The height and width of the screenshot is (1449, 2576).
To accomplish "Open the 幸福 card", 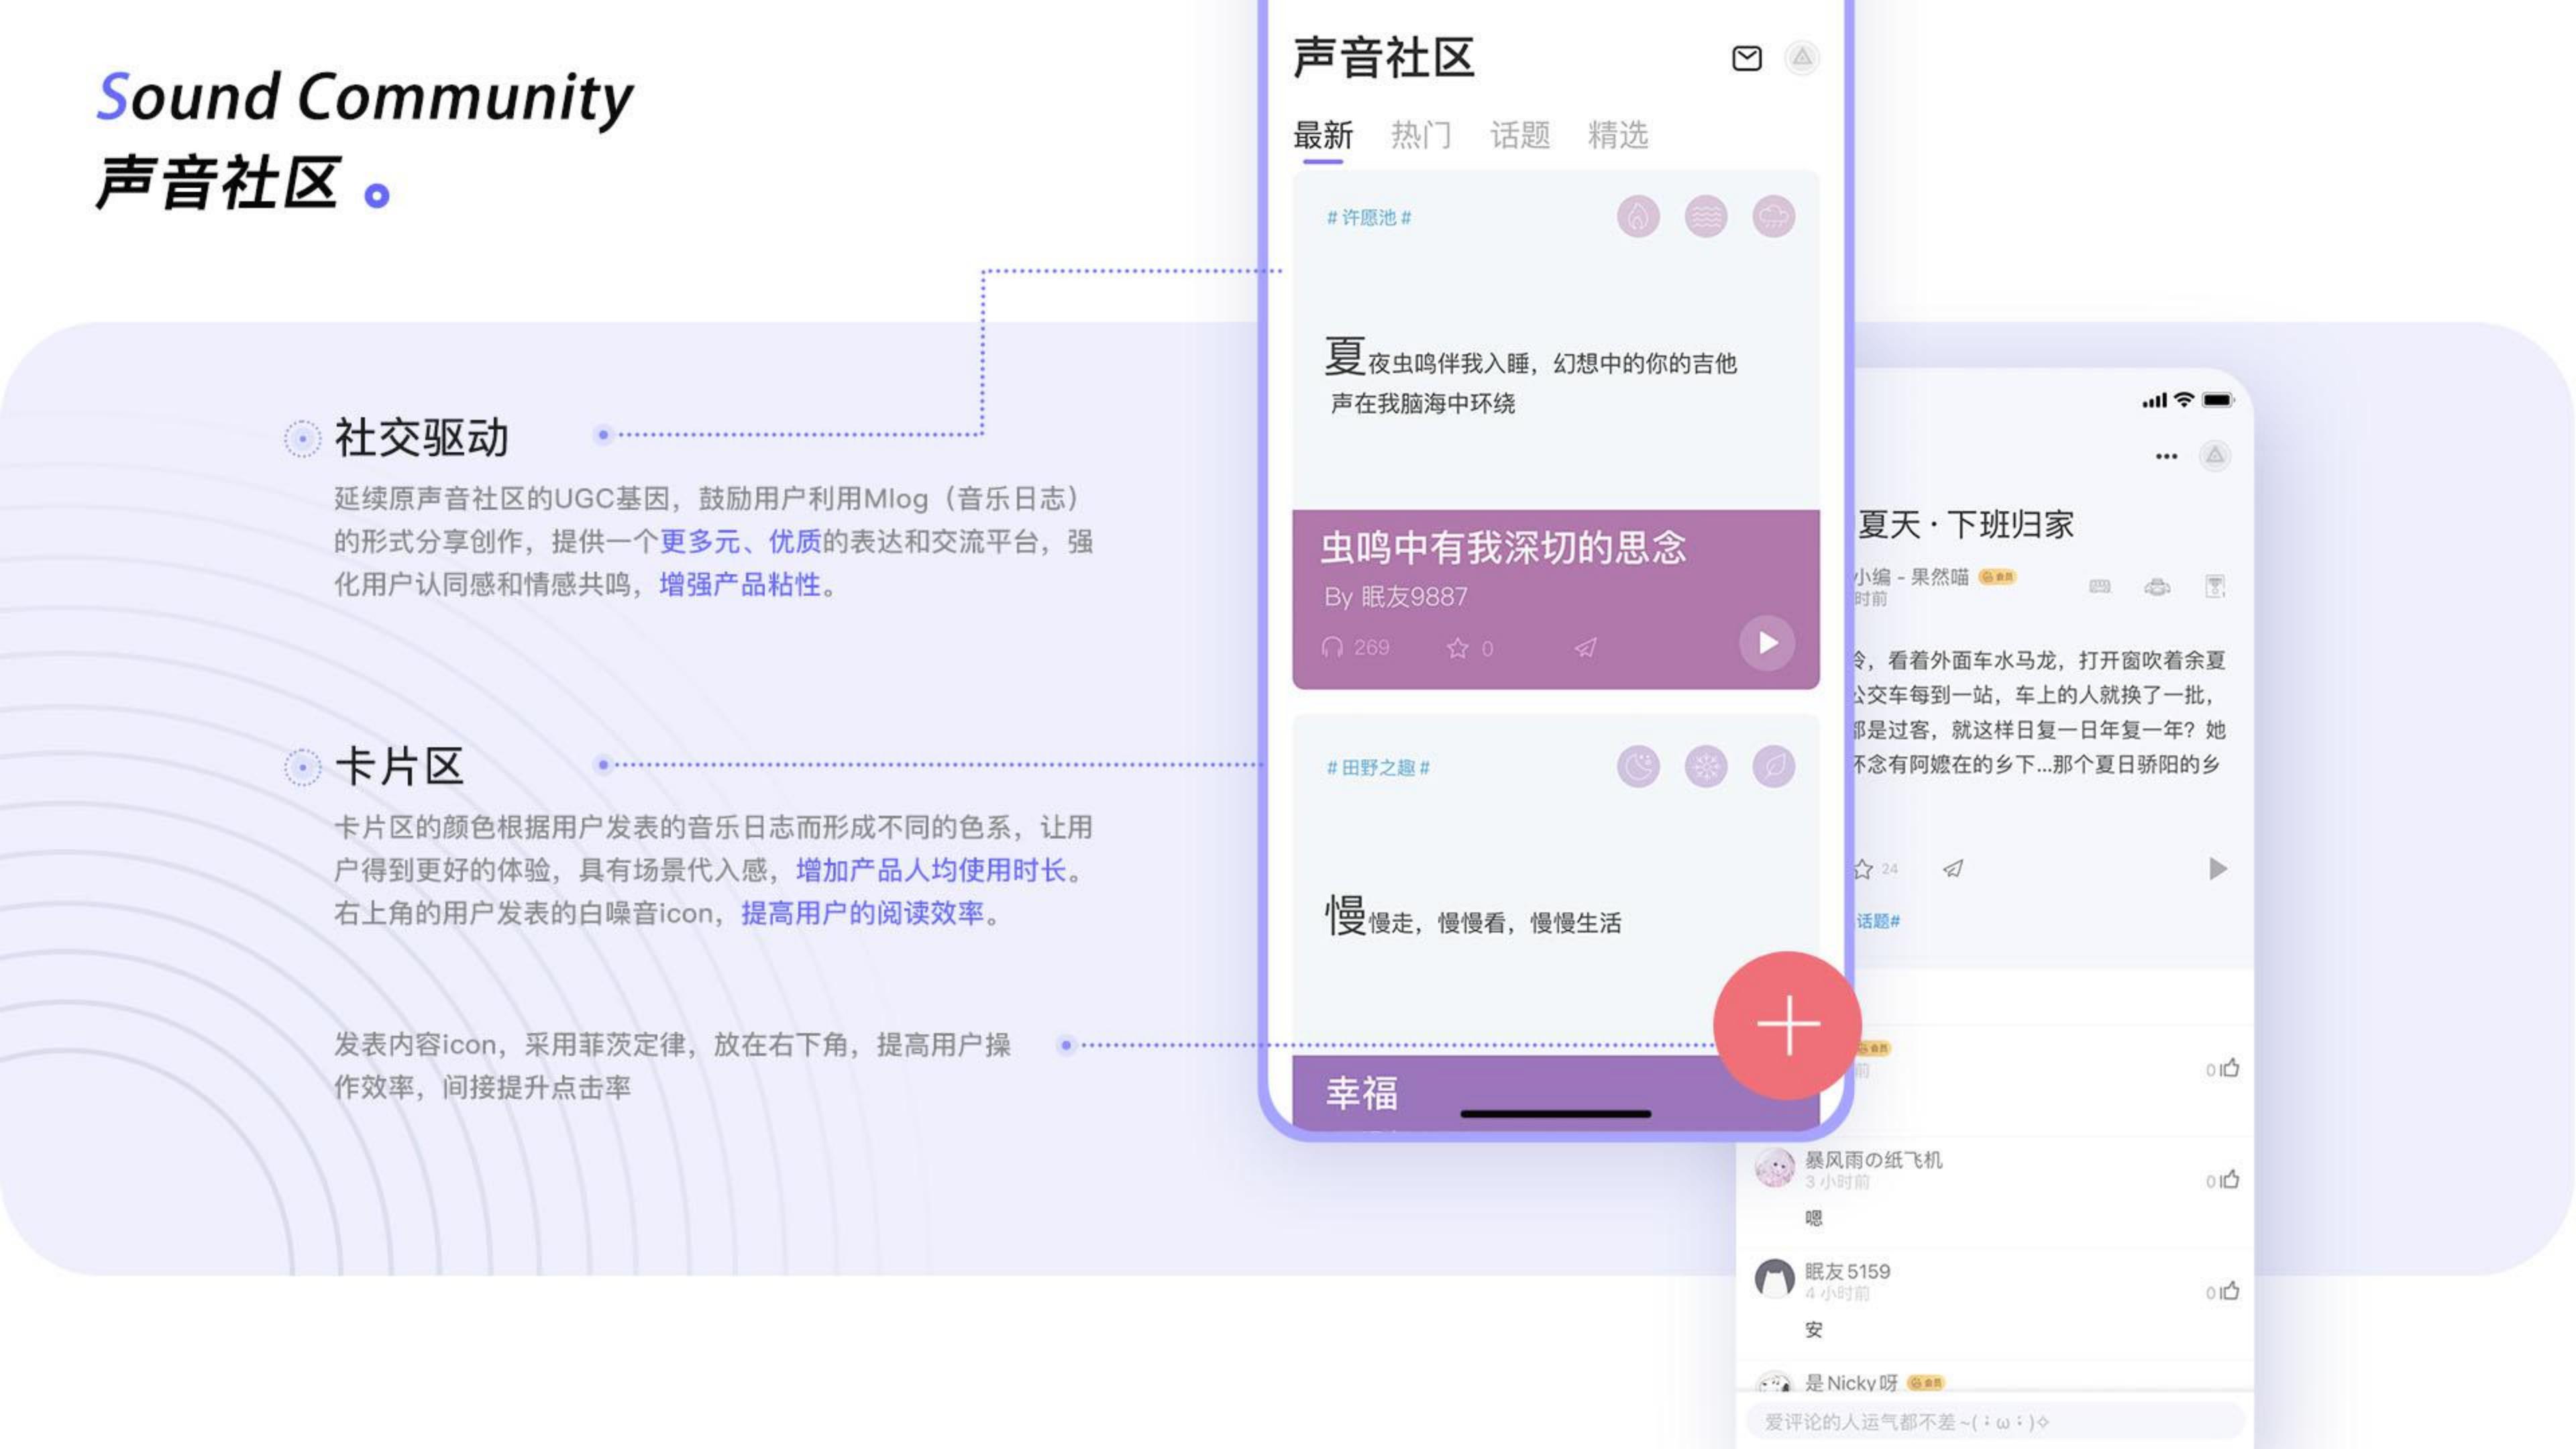I will point(1555,1093).
